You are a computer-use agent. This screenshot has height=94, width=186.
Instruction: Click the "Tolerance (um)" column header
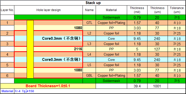(177, 10)
